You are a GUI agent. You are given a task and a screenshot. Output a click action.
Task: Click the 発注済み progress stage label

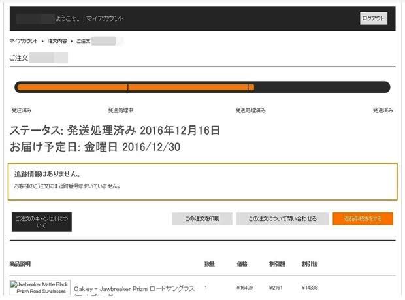(x=22, y=110)
